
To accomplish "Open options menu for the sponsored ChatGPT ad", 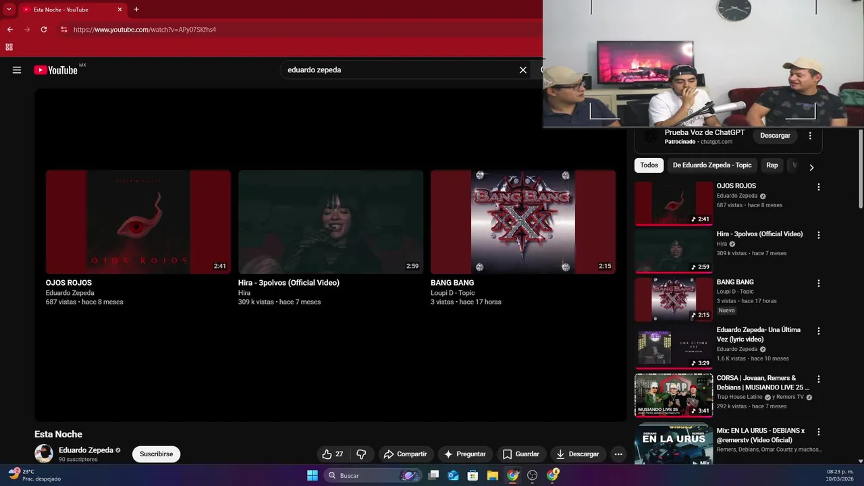I will click(x=810, y=136).
